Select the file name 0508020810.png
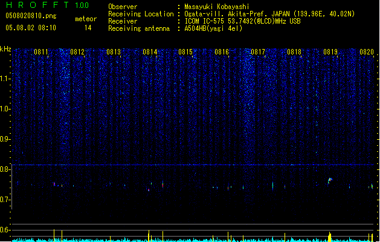This screenshot has height=242, width=380. [31, 16]
